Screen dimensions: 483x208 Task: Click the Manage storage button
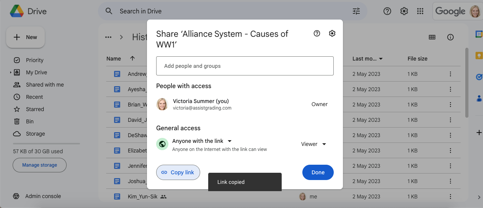click(39, 165)
